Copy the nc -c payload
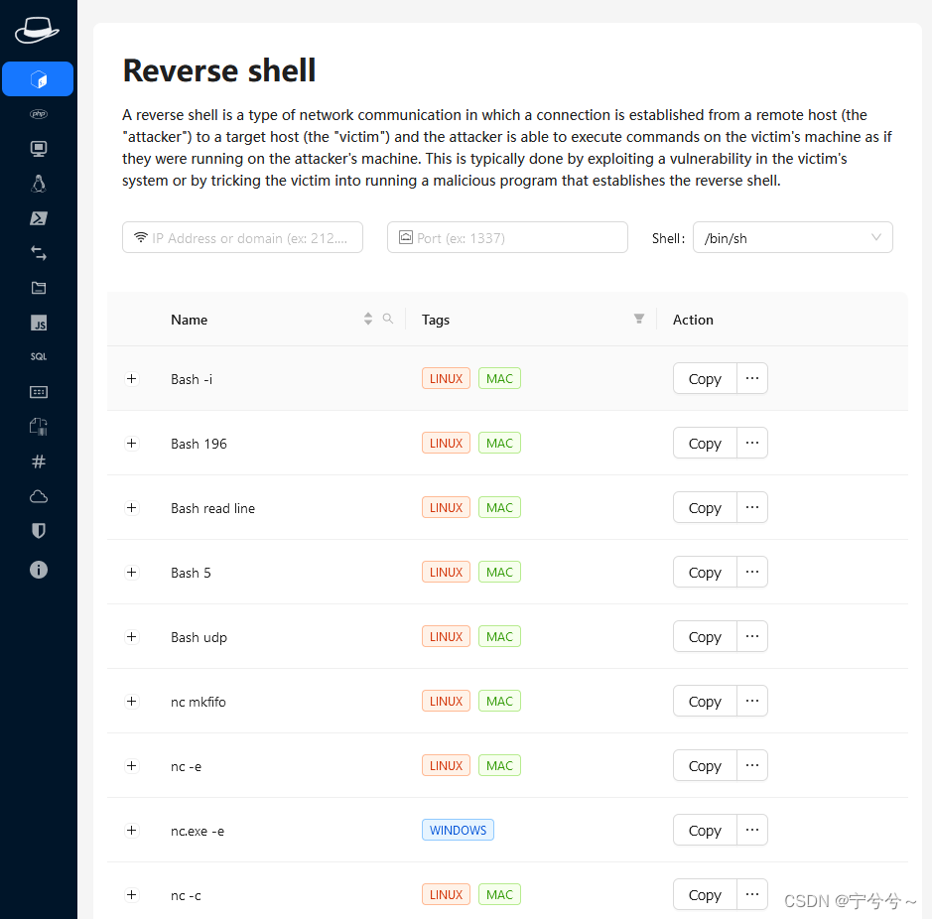 point(705,894)
